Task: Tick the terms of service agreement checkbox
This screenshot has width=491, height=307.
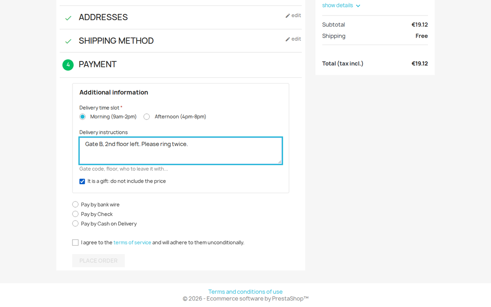Action: click(x=75, y=242)
